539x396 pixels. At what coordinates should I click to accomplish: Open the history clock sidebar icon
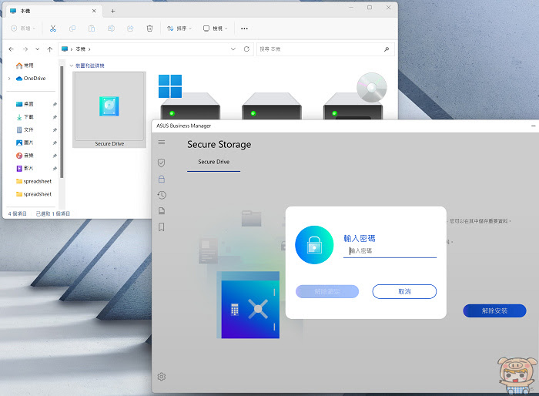(x=162, y=195)
